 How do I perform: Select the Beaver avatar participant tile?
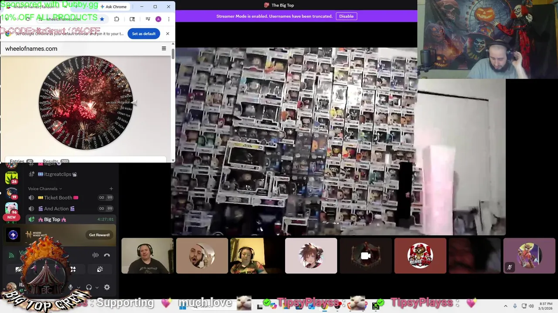click(x=420, y=256)
